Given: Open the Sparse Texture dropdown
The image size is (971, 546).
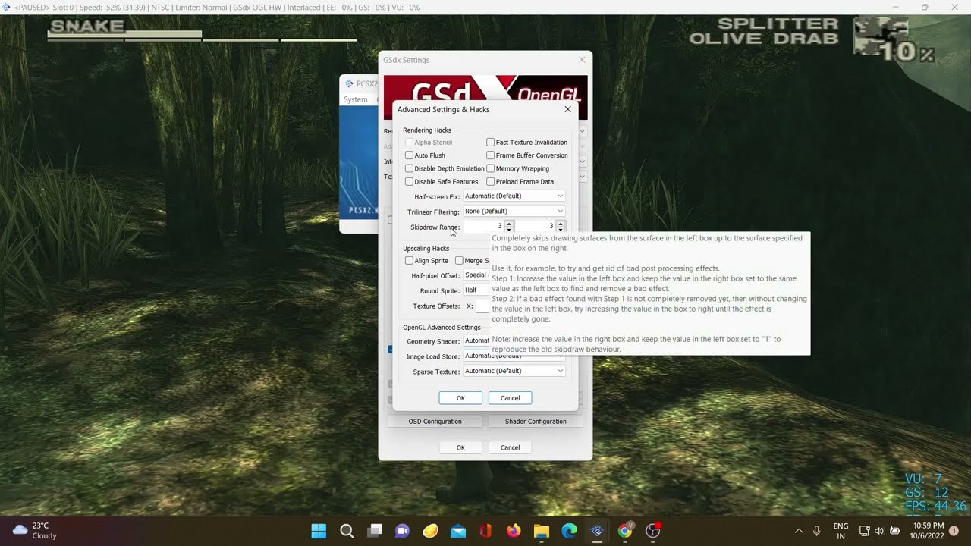Looking at the screenshot, I should pyautogui.click(x=514, y=371).
